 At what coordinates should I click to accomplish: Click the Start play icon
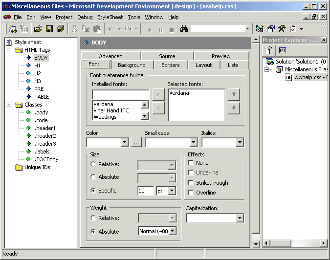150,30
